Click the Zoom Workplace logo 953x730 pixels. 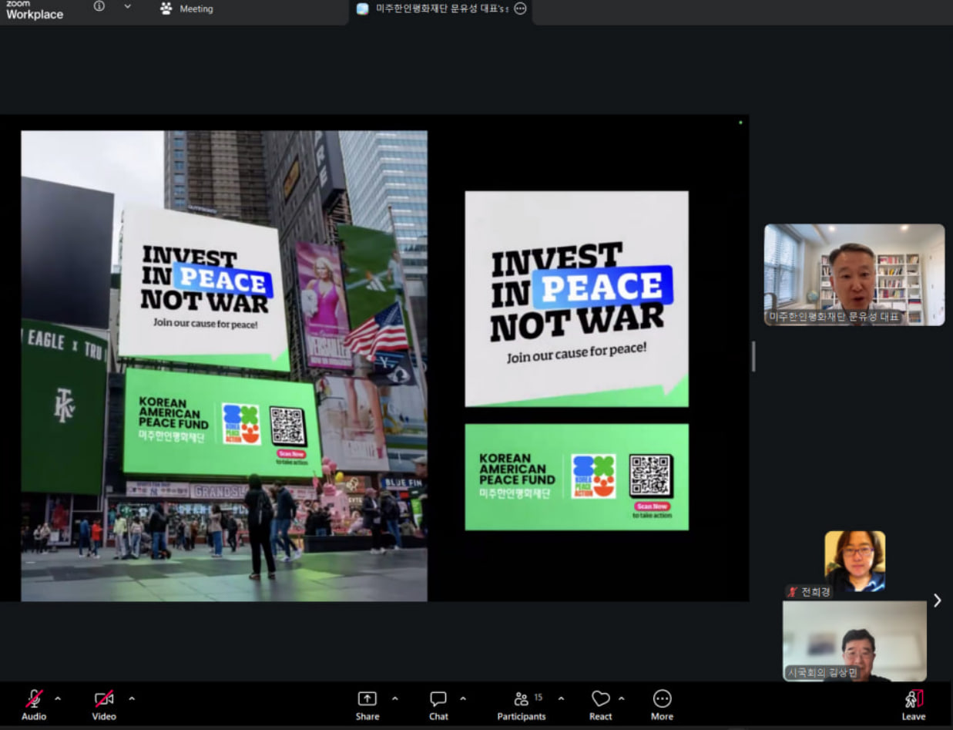[x=34, y=10]
